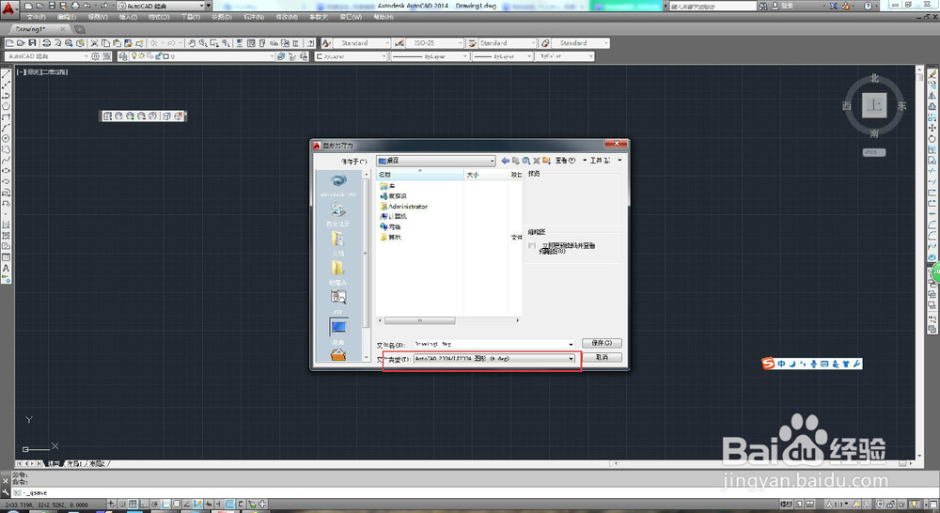Click the Size column header

click(486, 175)
